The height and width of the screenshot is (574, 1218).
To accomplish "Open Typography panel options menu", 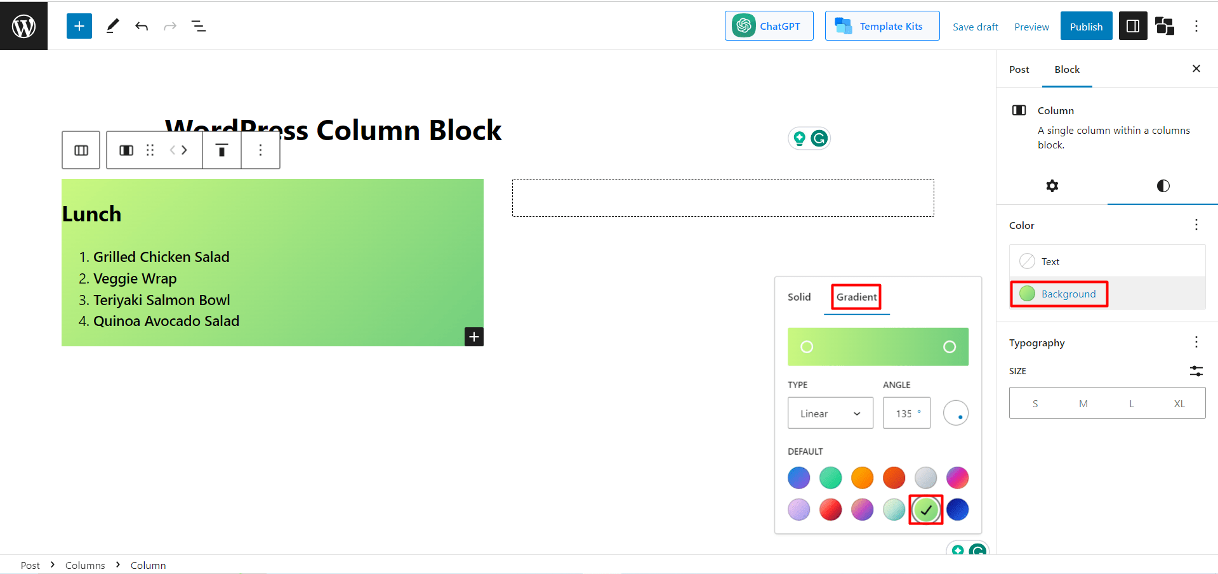I will pos(1196,342).
